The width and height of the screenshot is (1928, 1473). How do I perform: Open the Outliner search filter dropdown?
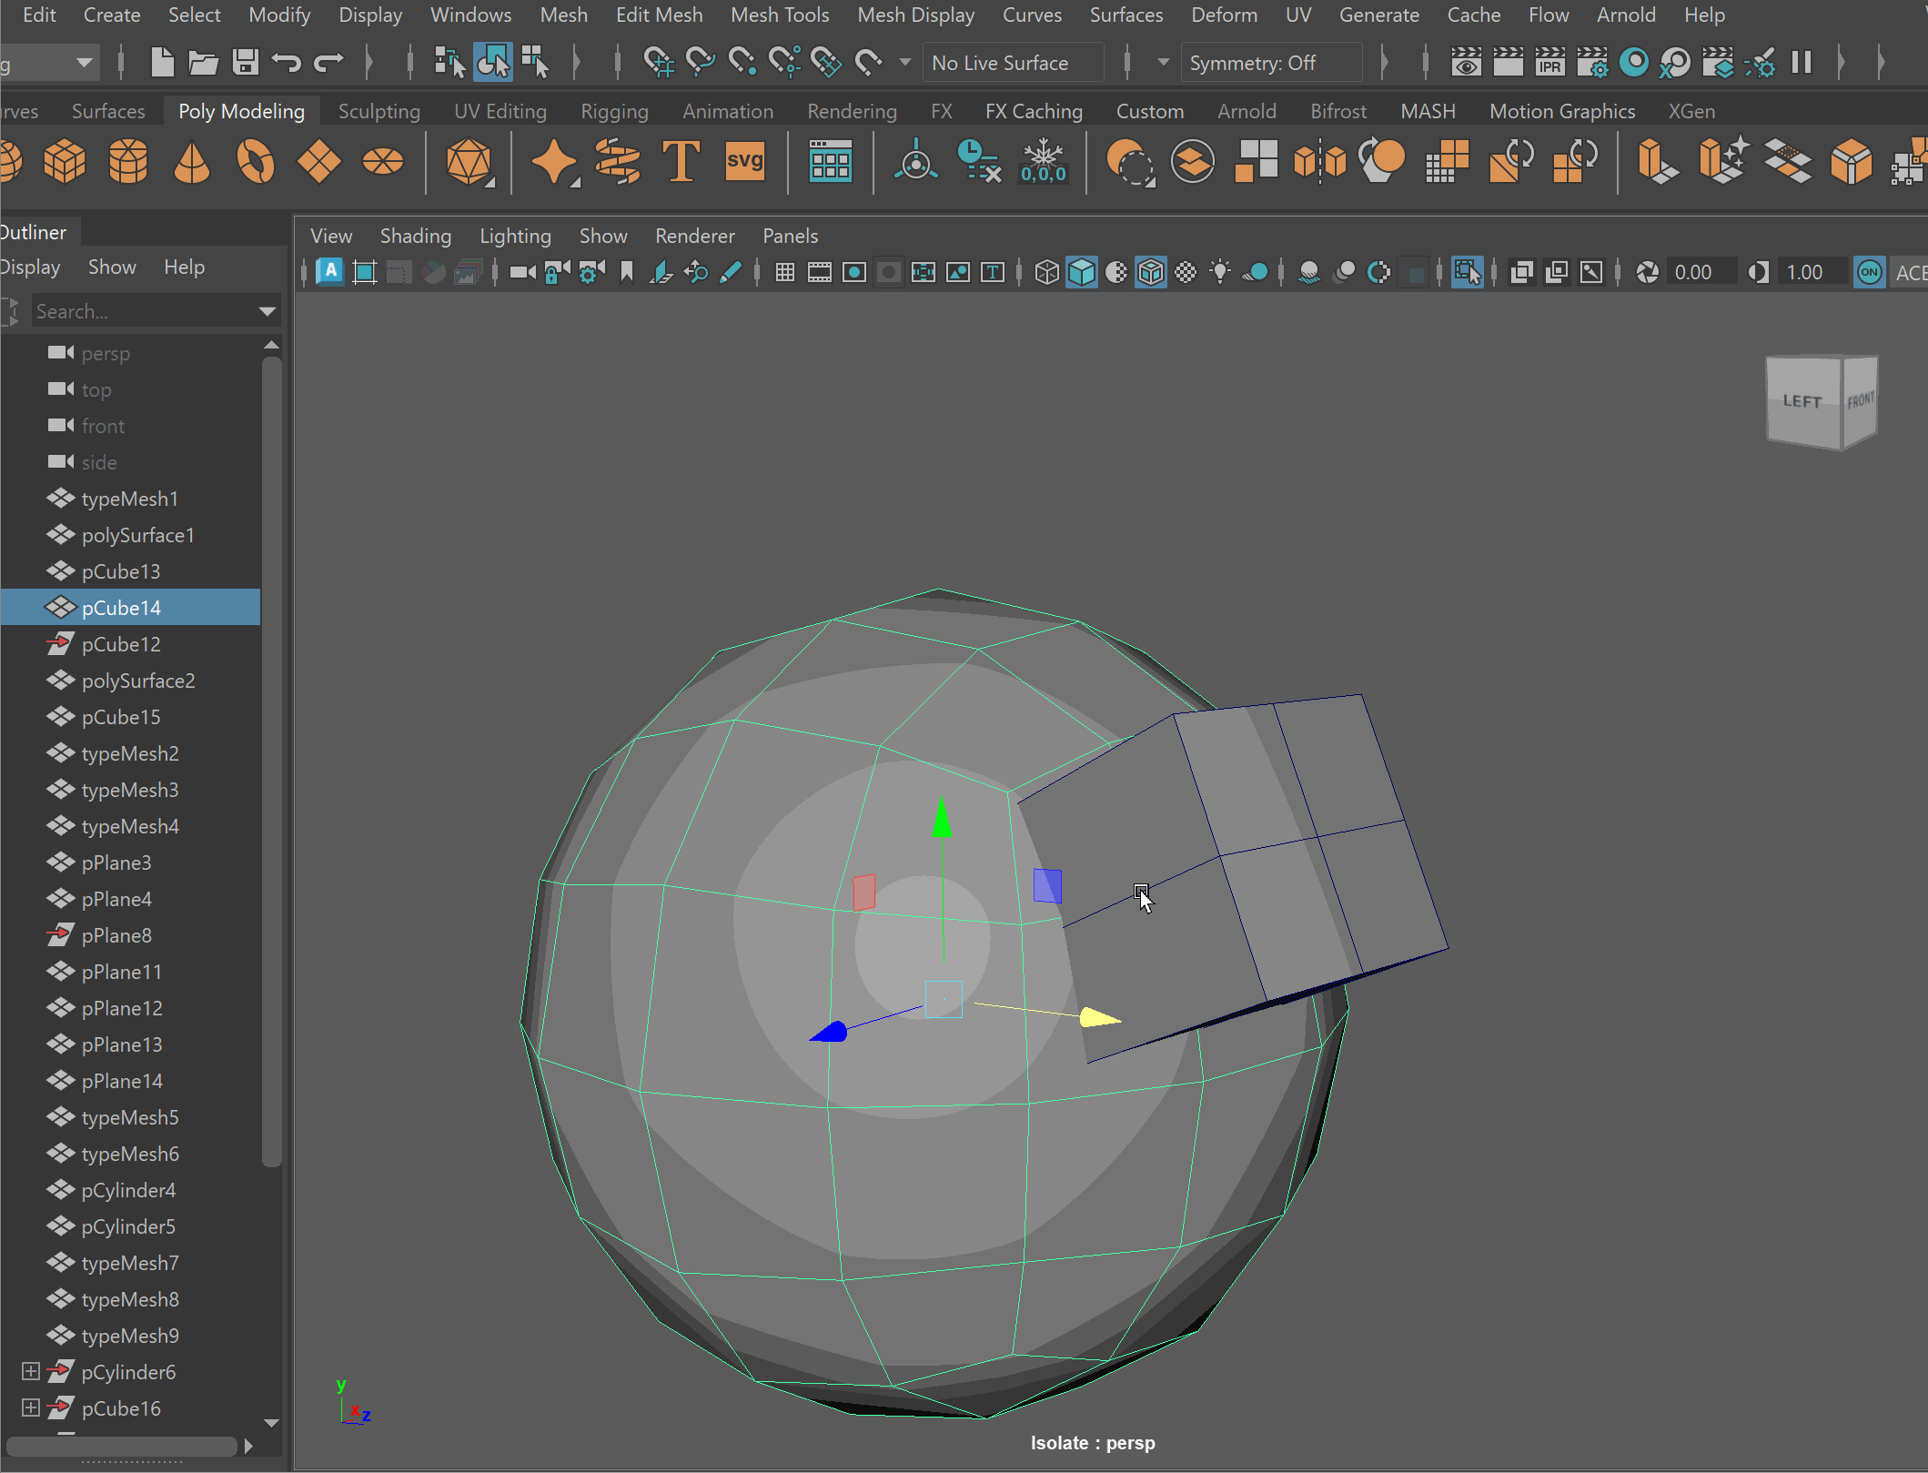pos(267,312)
